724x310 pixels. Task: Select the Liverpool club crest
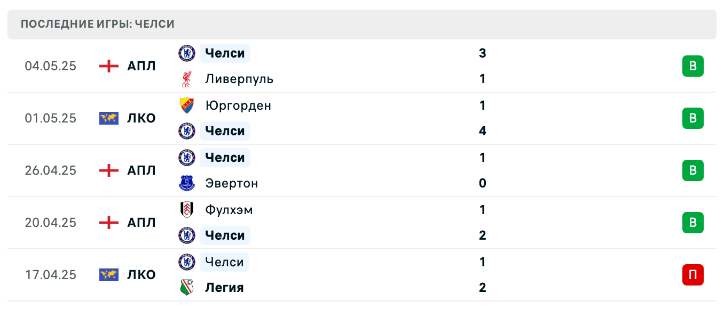click(x=186, y=78)
